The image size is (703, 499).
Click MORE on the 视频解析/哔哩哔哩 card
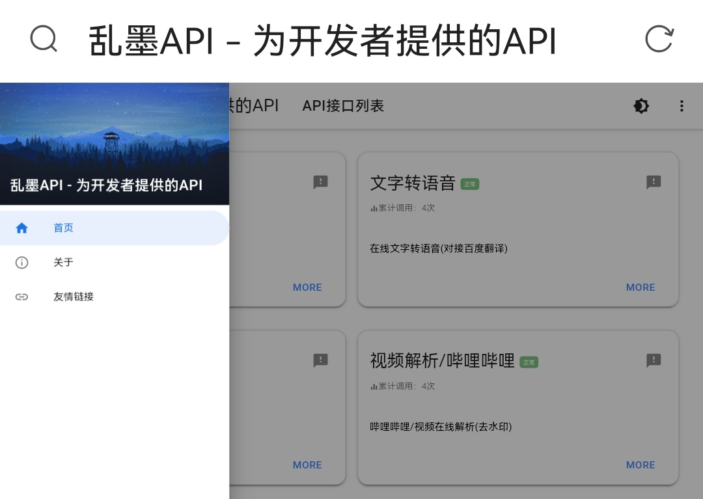[x=640, y=465]
